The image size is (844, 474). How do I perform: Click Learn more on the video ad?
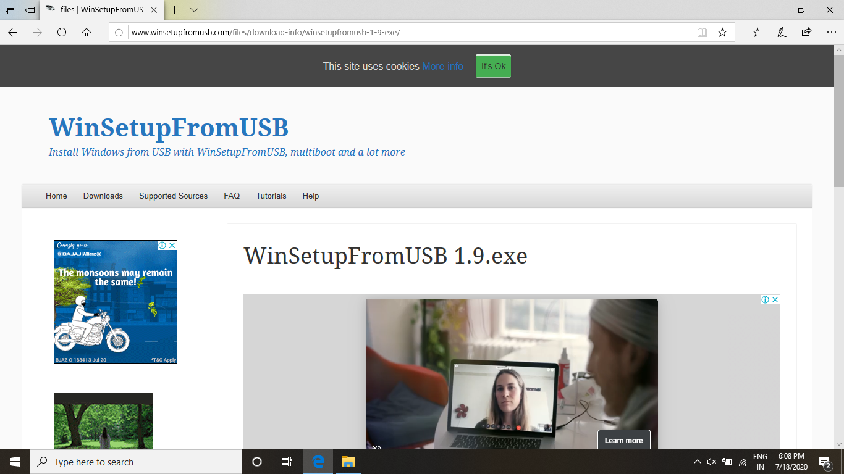click(x=623, y=440)
